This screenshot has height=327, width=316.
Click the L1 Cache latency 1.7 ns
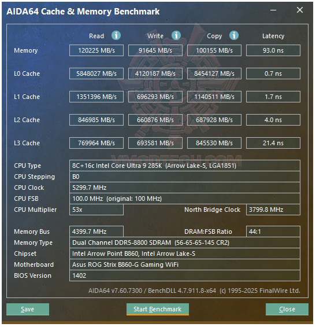point(273,97)
